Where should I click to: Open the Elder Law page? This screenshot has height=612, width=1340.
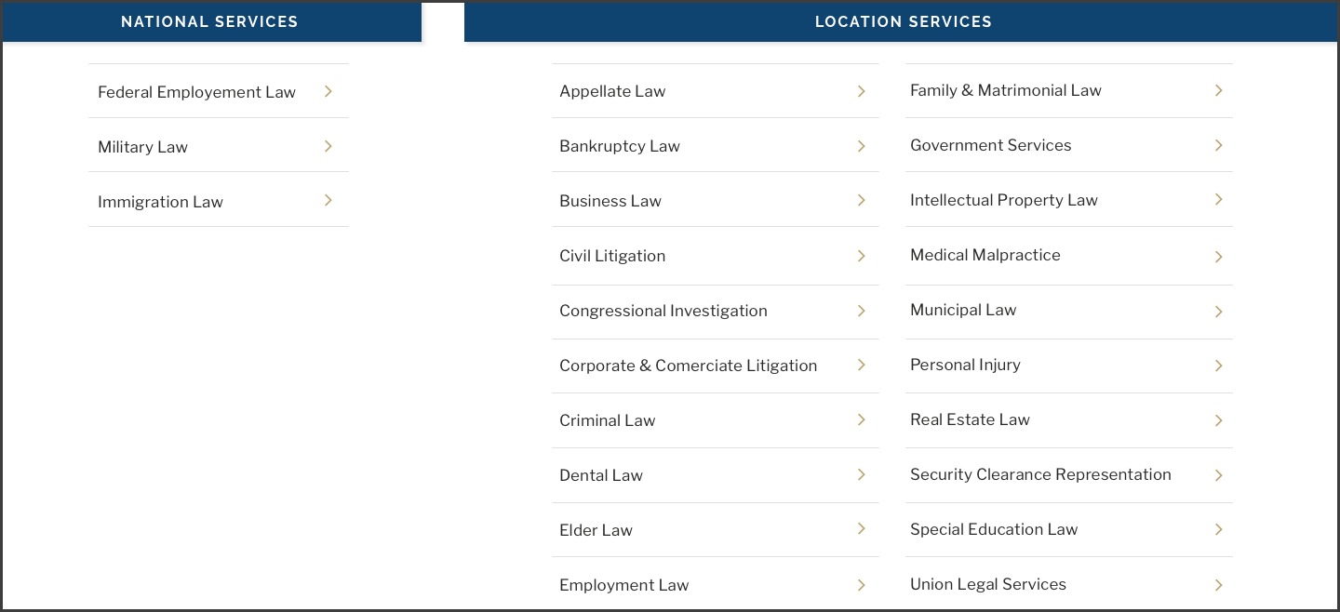[x=596, y=530]
